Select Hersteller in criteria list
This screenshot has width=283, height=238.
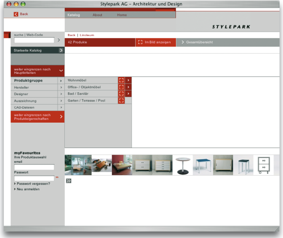21,87
